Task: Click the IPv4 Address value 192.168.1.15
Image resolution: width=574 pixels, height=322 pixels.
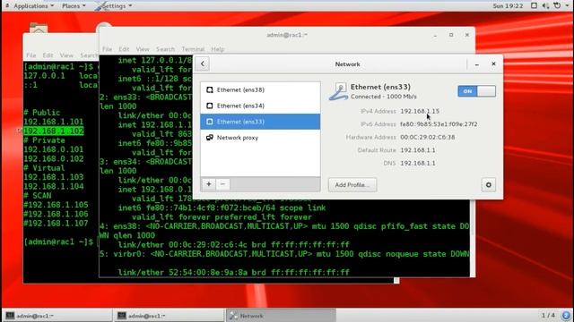Action: click(x=420, y=111)
